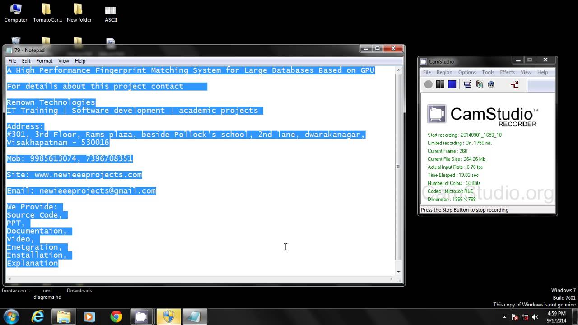Click the taskbar clock showing 4:59 PM
The image size is (578, 325).
pos(556,317)
